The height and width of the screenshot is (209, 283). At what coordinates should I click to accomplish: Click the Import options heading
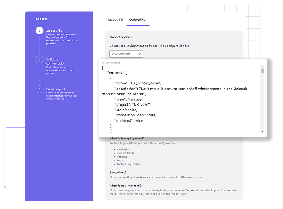coord(121,37)
